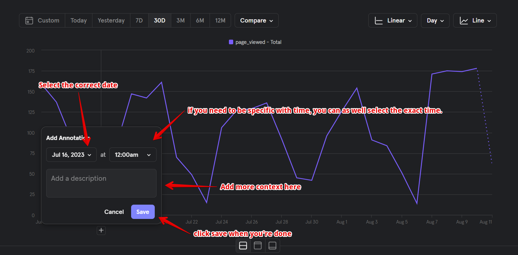Click the line chart icon beside Line

pyautogui.click(x=464, y=20)
